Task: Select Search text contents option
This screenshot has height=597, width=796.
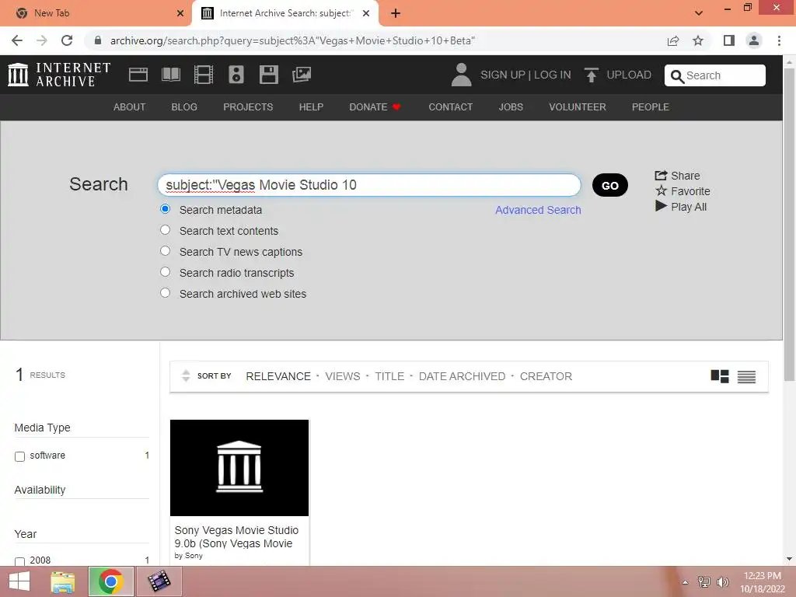Action: coord(165,230)
